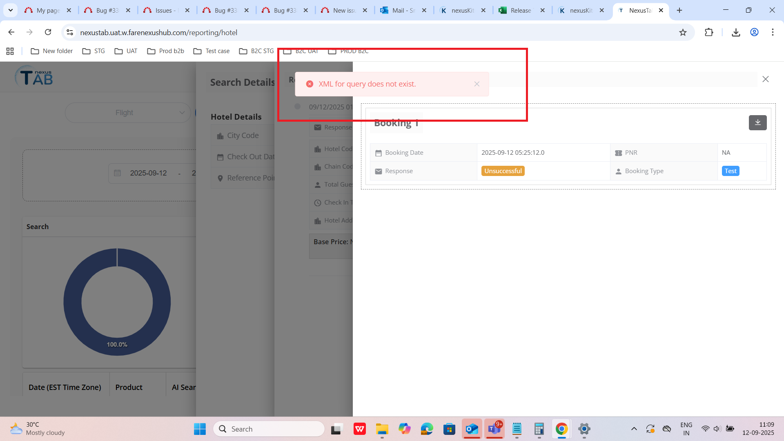Click the nexus TAB logo
Image resolution: width=784 pixels, height=441 pixels.
[34, 76]
